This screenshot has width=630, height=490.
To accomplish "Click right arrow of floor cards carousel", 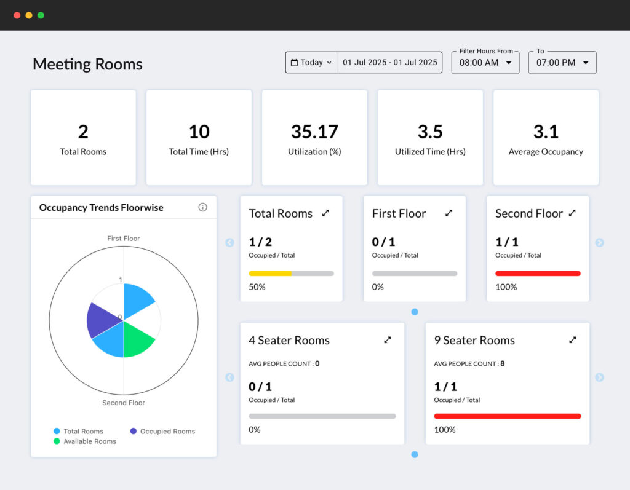I will pos(599,243).
